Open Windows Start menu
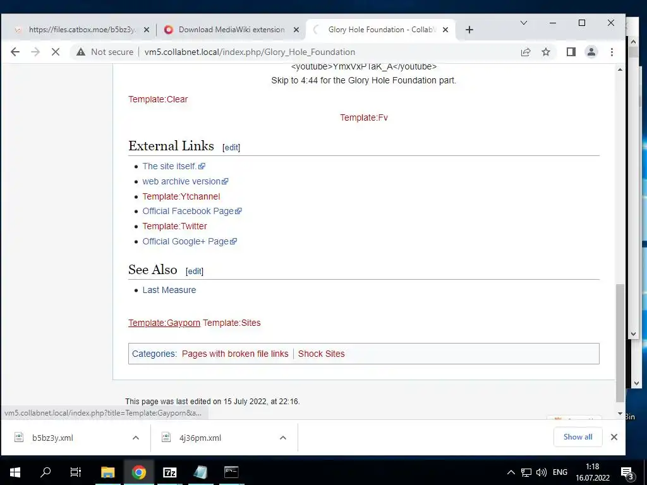 (x=15, y=472)
